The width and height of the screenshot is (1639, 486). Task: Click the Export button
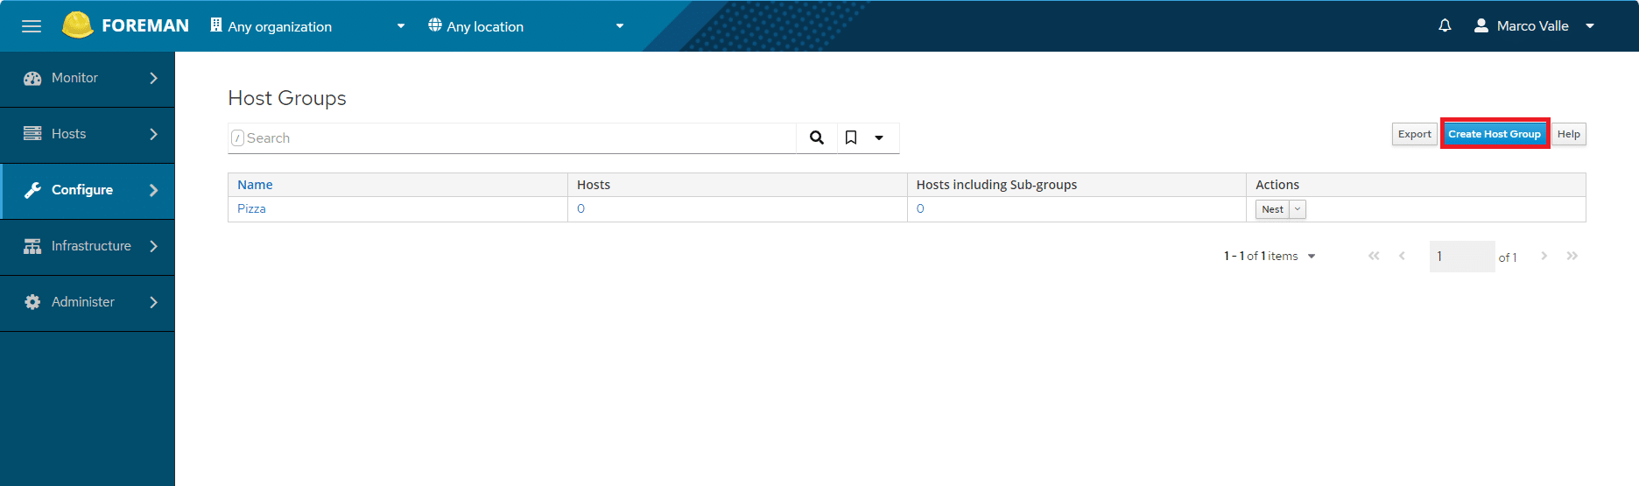[1414, 134]
